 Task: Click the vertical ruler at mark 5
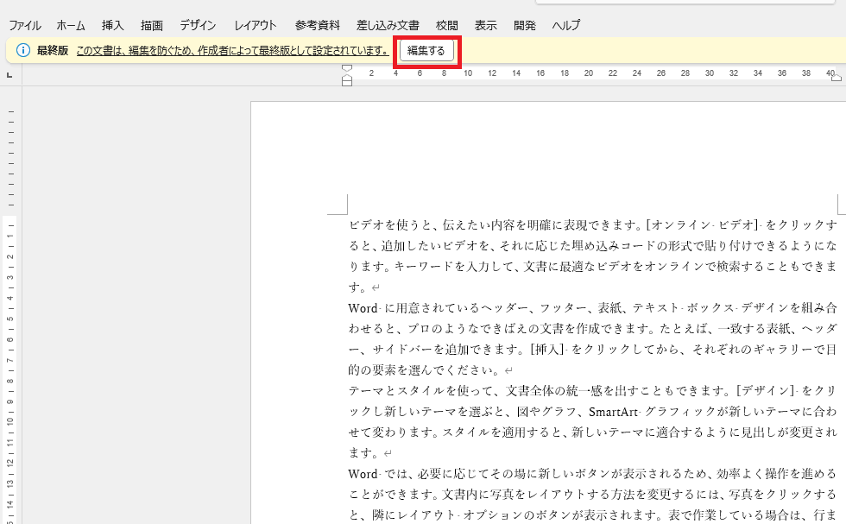(x=9, y=319)
